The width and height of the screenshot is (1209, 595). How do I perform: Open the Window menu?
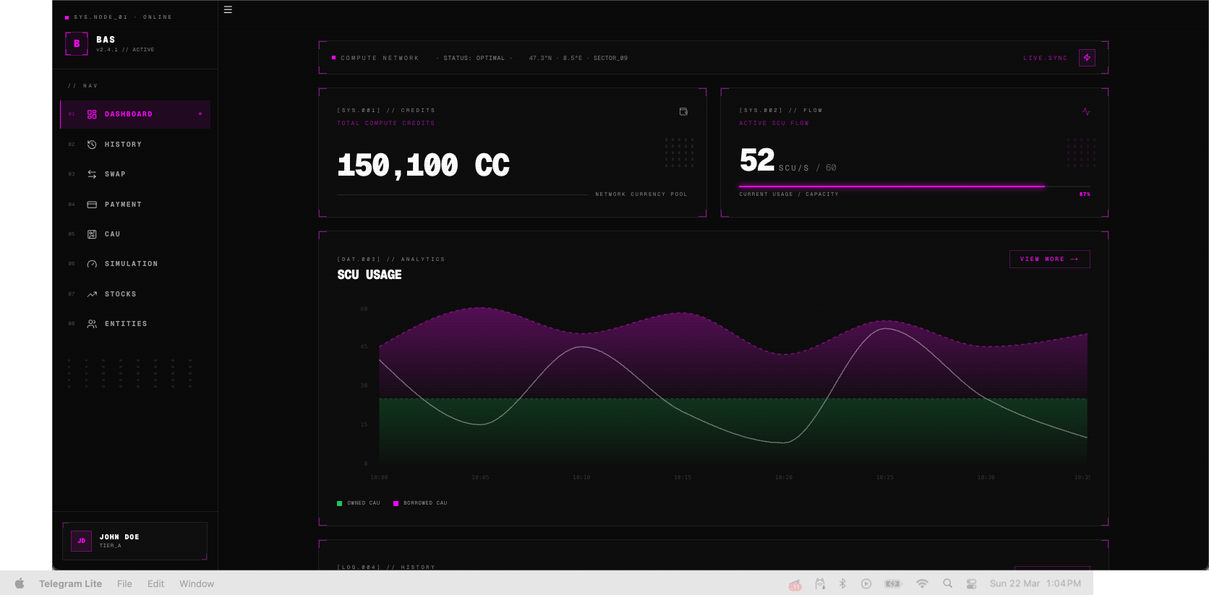point(197,583)
